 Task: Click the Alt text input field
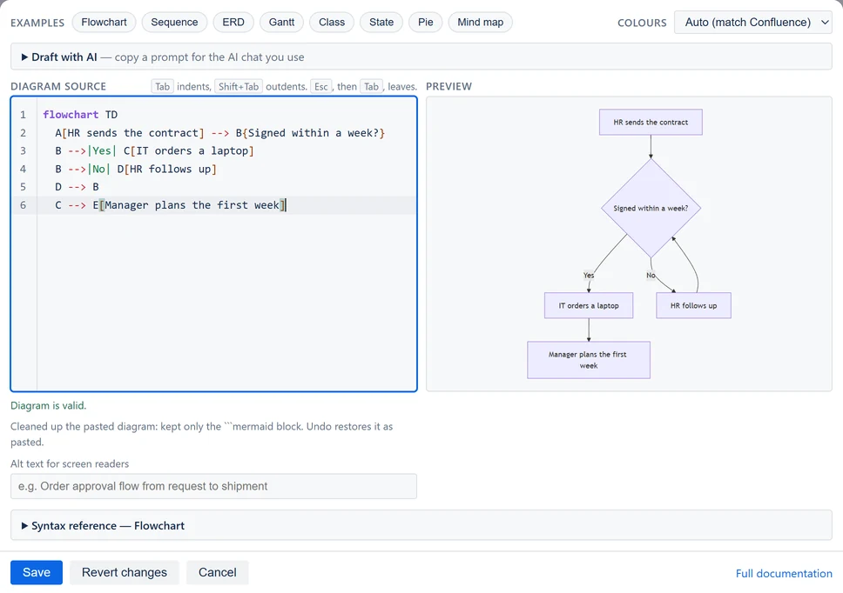(x=213, y=486)
